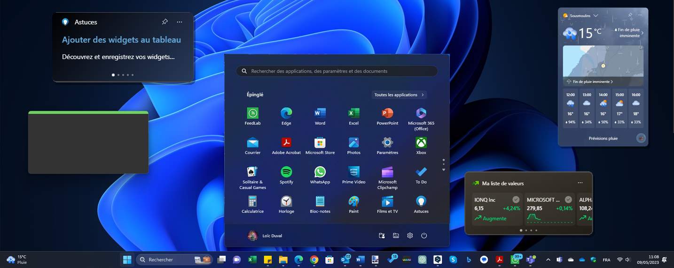Go to next pinned apps page arrow
The image size is (674, 268).
(443, 170)
